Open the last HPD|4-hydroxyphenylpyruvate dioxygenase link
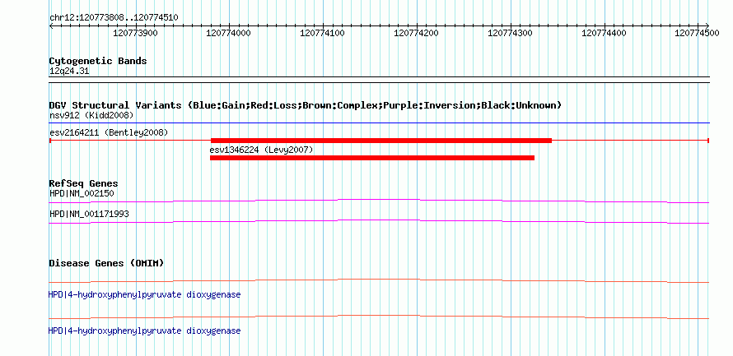This screenshot has height=356, width=733. (x=144, y=331)
